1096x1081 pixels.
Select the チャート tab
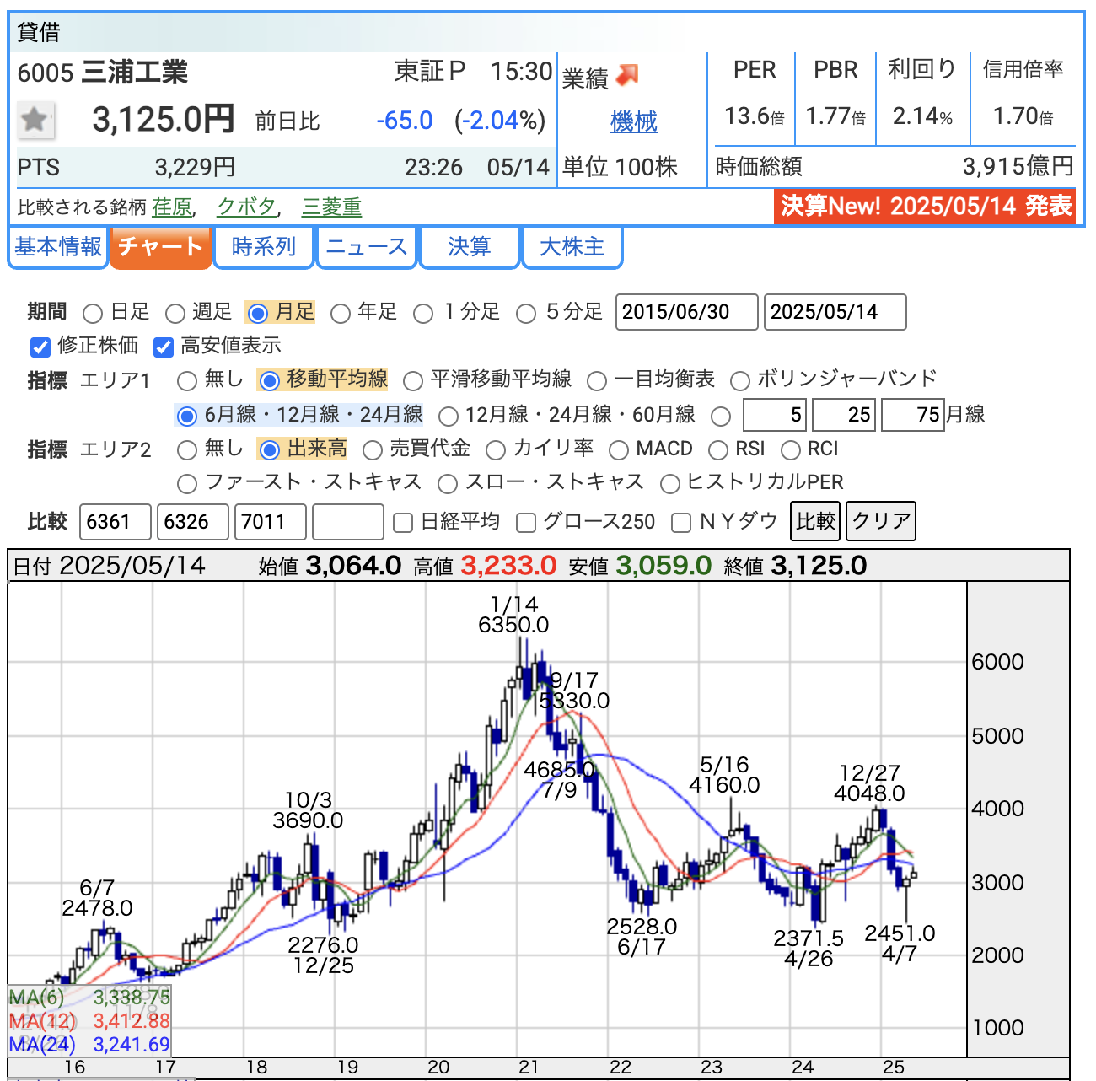coord(160,247)
